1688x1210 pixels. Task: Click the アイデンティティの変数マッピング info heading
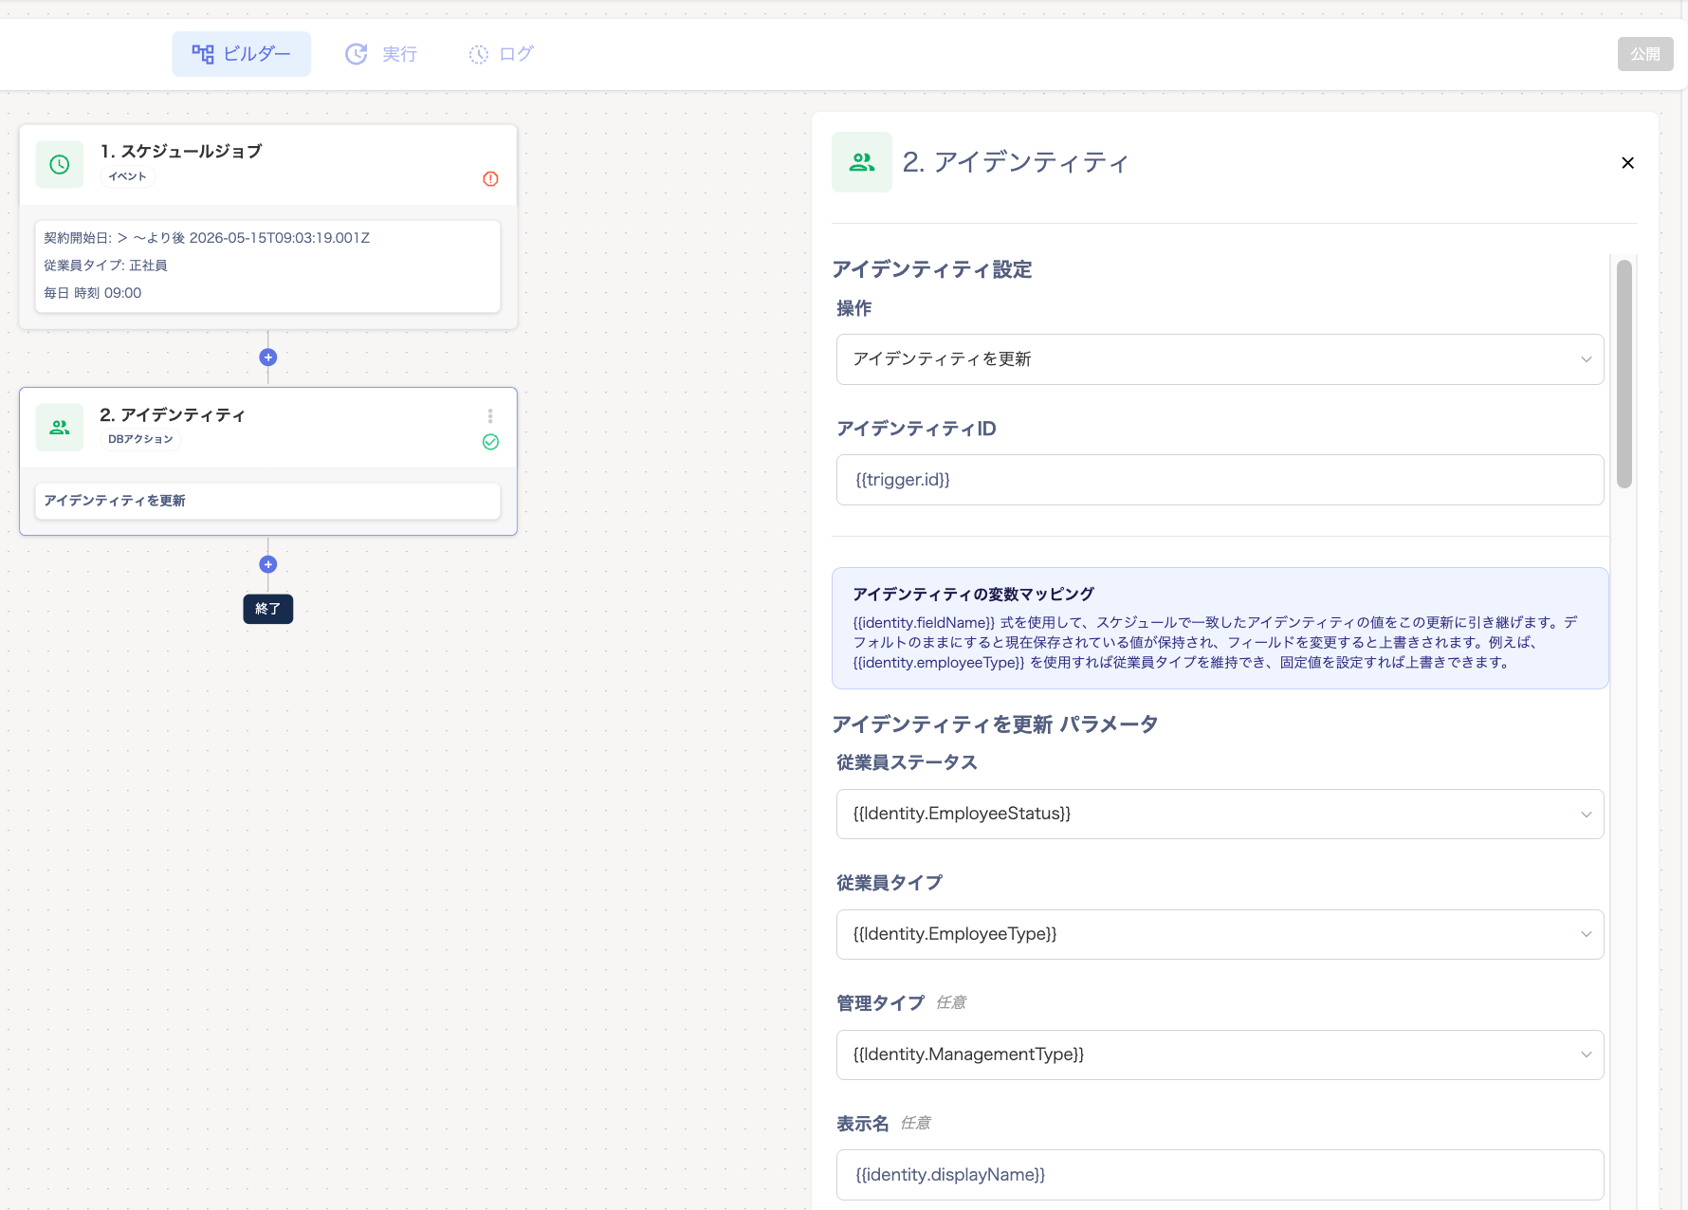coord(973,595)
